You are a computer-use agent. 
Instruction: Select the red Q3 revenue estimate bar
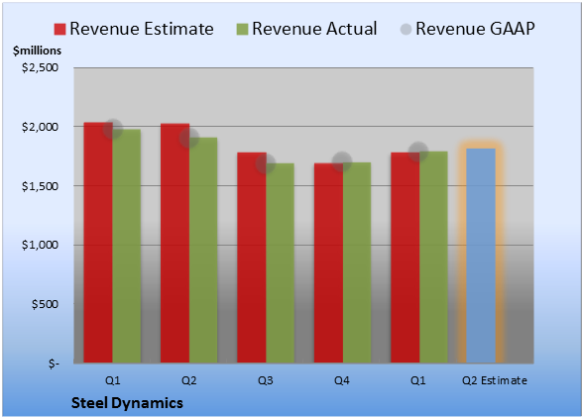tap(252, 258)
